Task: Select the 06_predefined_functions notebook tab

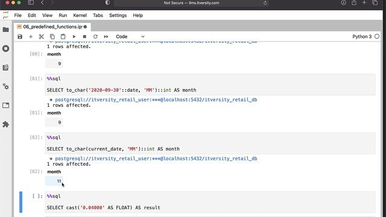Action: 52,27
